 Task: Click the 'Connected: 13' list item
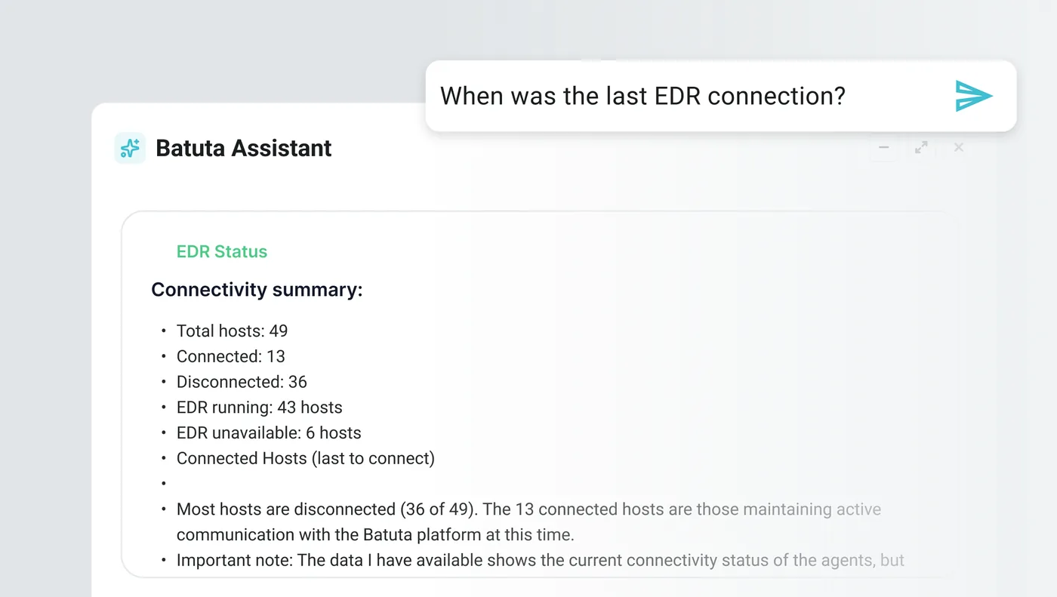[x=230, y=356]
